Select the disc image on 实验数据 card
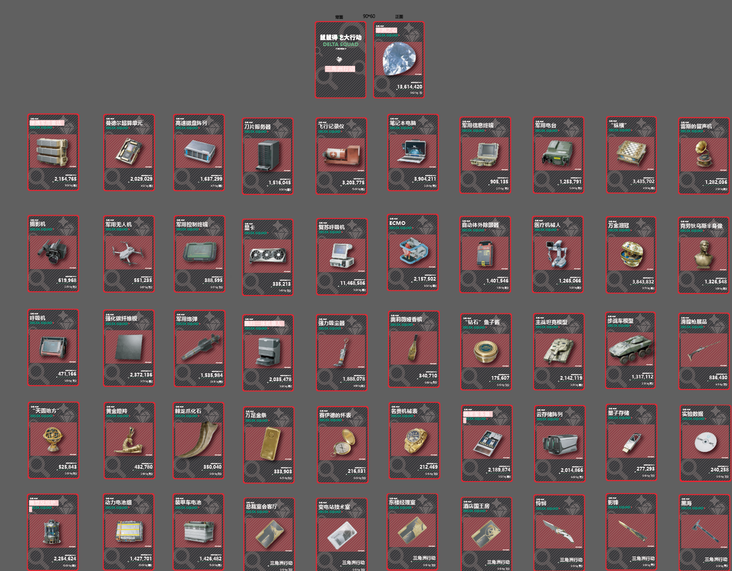This screenshot has width=732, height=571. [x=705, y=442]
